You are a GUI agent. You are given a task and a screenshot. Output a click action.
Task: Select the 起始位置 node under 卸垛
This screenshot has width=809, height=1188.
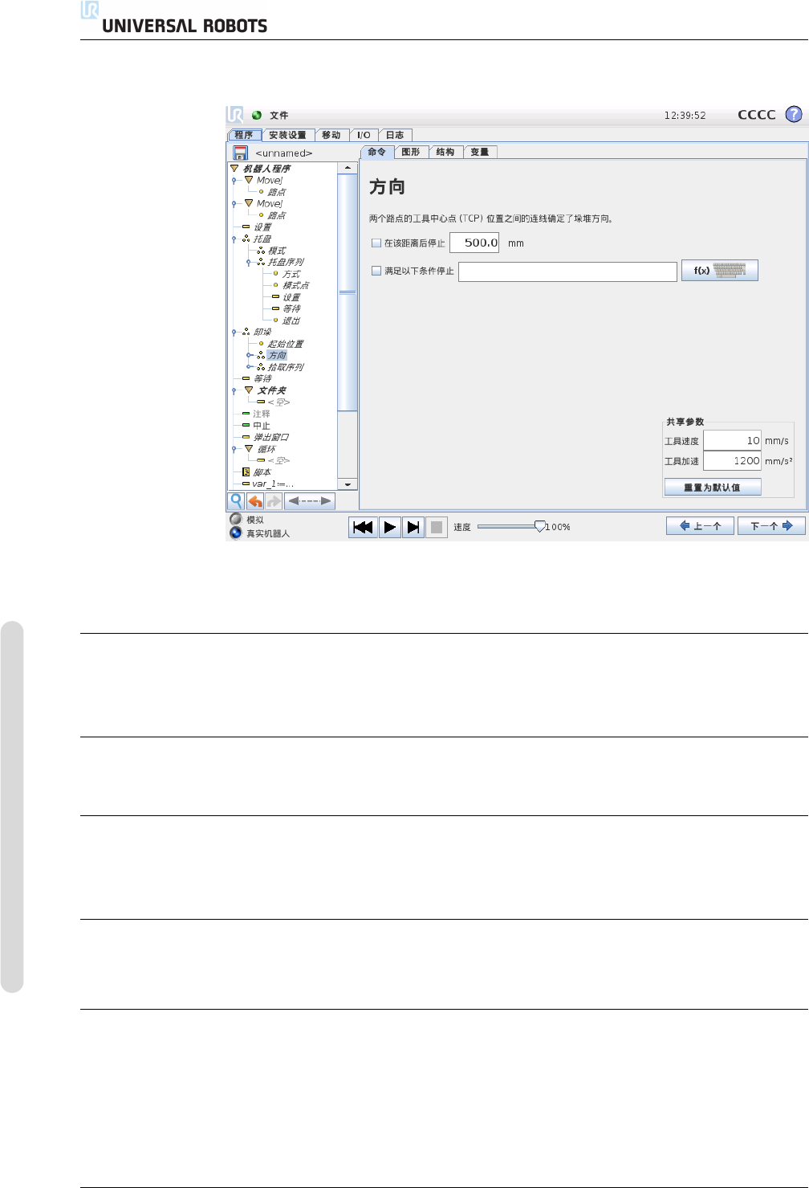[x=285, y=344]
